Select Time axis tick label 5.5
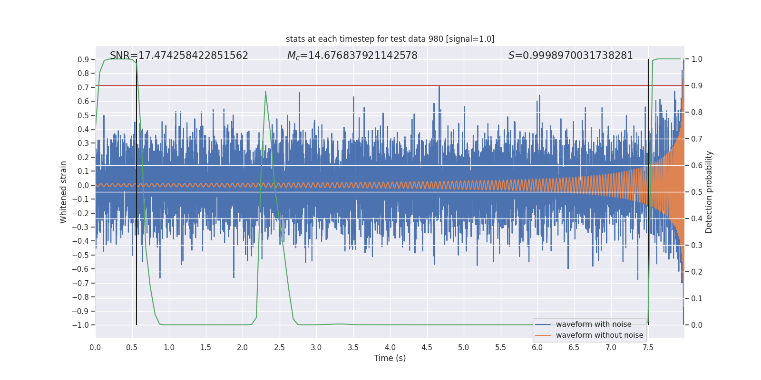The width and height of the screenshot is (761, 380). coord(501,347)
